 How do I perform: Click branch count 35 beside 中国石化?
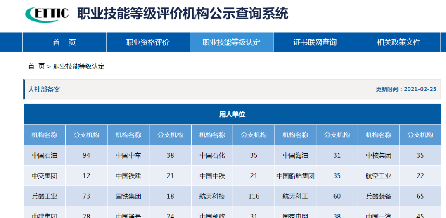(x=254, y=156)
